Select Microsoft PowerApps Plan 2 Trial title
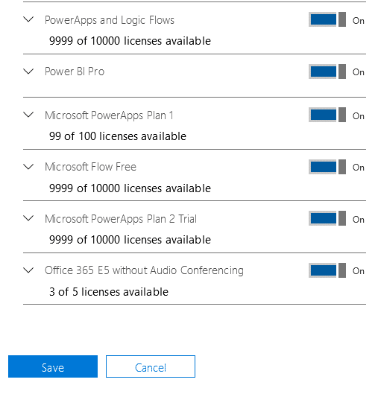Image resolution: width=381 pixels, height=394 pixels. point(121,219)
